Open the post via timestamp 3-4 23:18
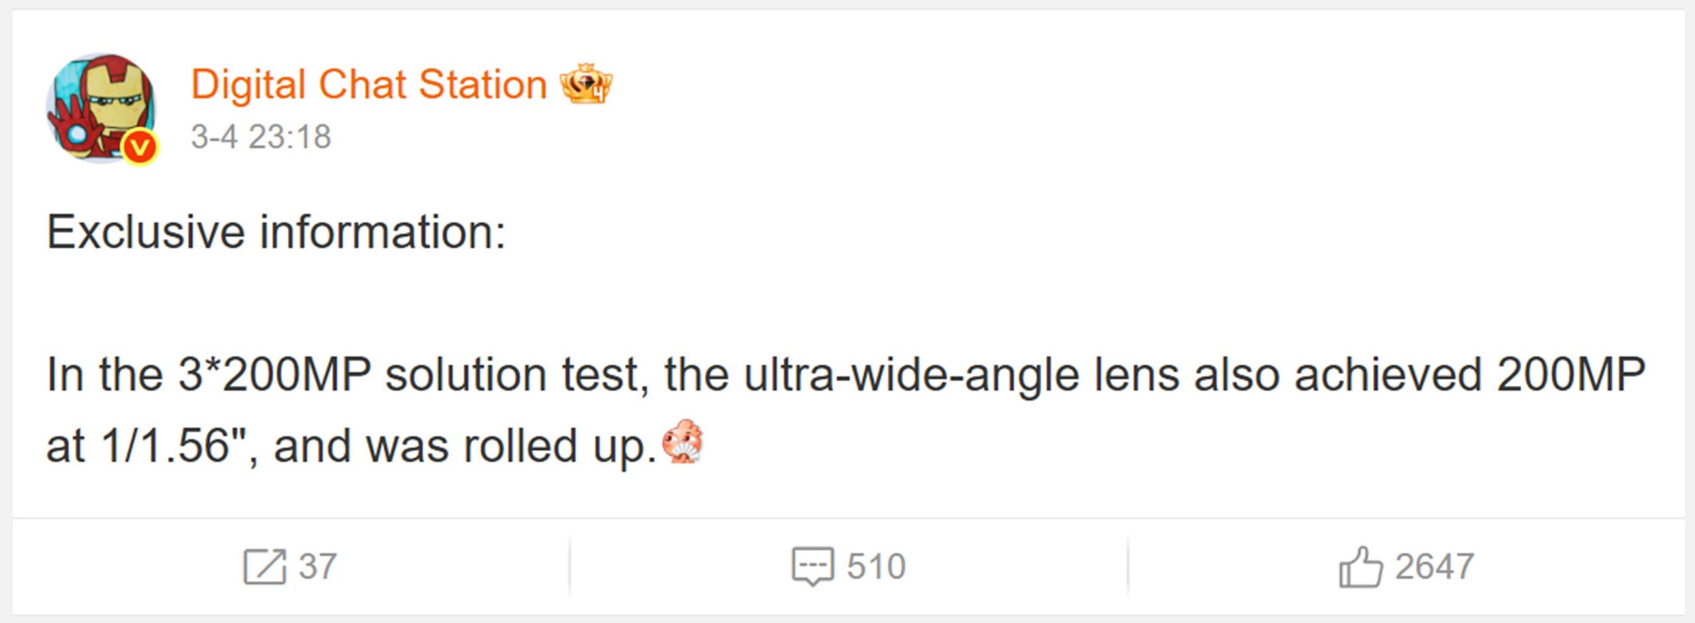This screenshot has height=623, width=1695. (263, 137)
